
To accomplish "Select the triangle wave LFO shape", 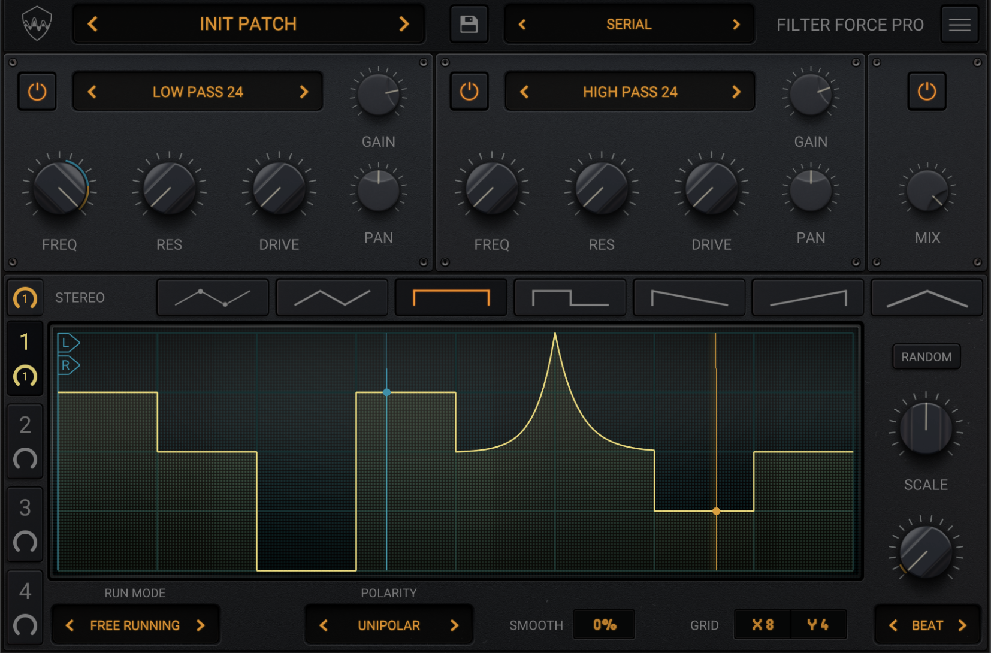I will click(332, 297).
